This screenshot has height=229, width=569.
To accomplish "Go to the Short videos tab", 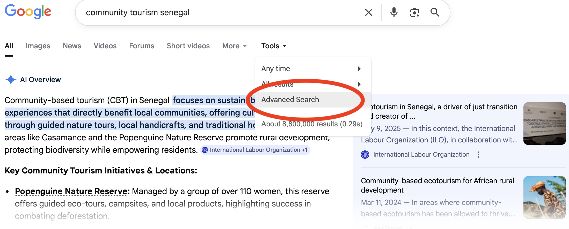I will [188, 46].
